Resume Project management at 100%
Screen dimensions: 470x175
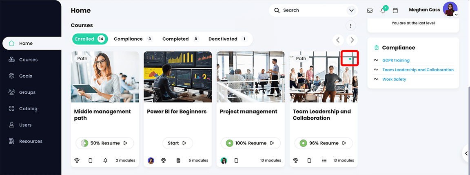point(251,143)
